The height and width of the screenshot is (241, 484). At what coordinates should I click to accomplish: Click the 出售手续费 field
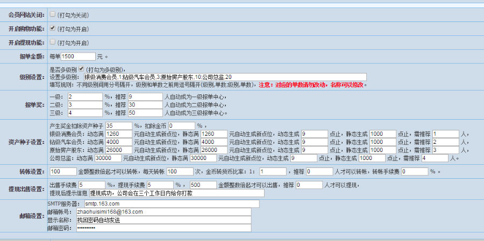pos(92,185)
